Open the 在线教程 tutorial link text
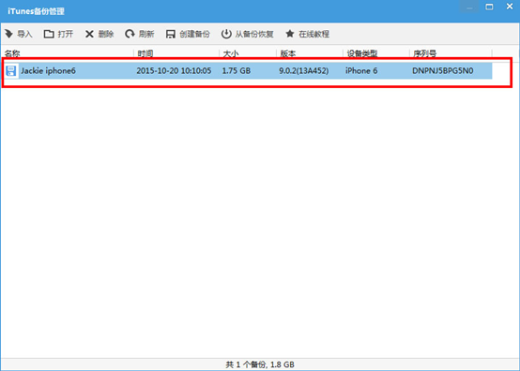Image resolution: width=520 pixels, height=371 pixels. pyautogui.click(x=314, y=34)
